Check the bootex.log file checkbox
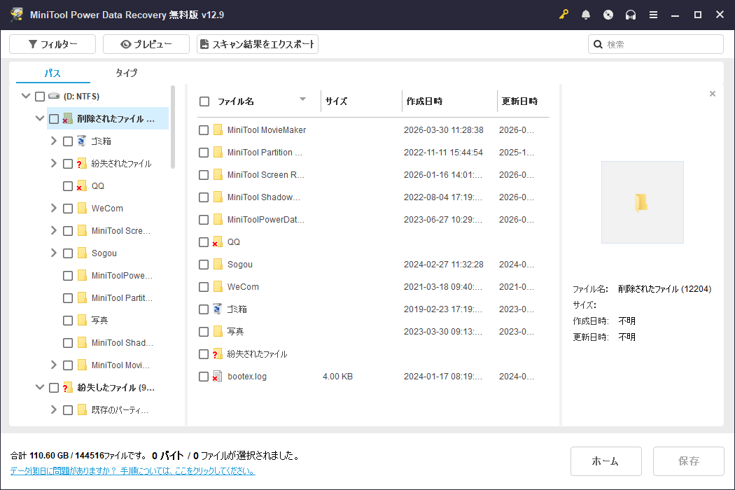 204,376
